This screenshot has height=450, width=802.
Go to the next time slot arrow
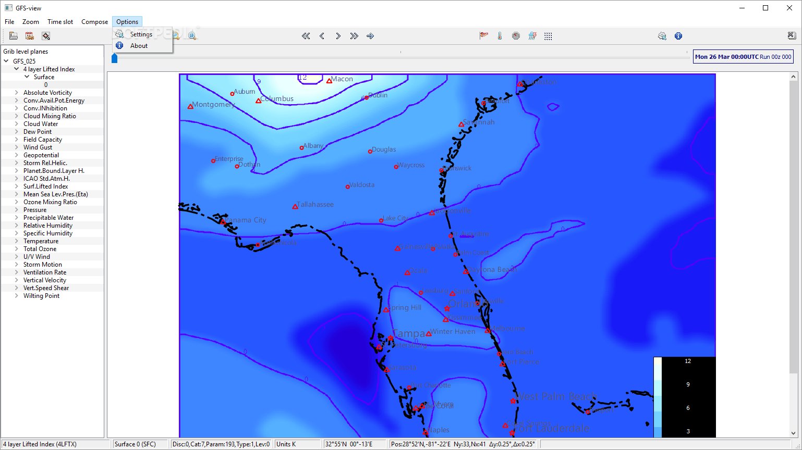point(338,36)
